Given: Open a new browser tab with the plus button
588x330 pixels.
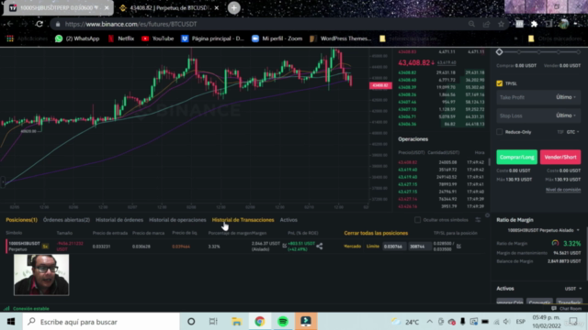Looking at the screenshot, I should (x=234, y=8).
